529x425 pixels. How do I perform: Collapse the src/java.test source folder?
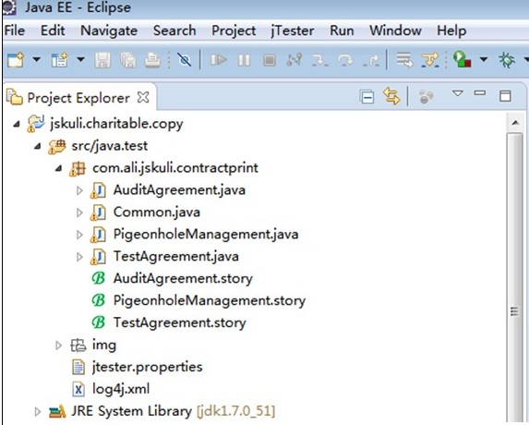[38, 147]
